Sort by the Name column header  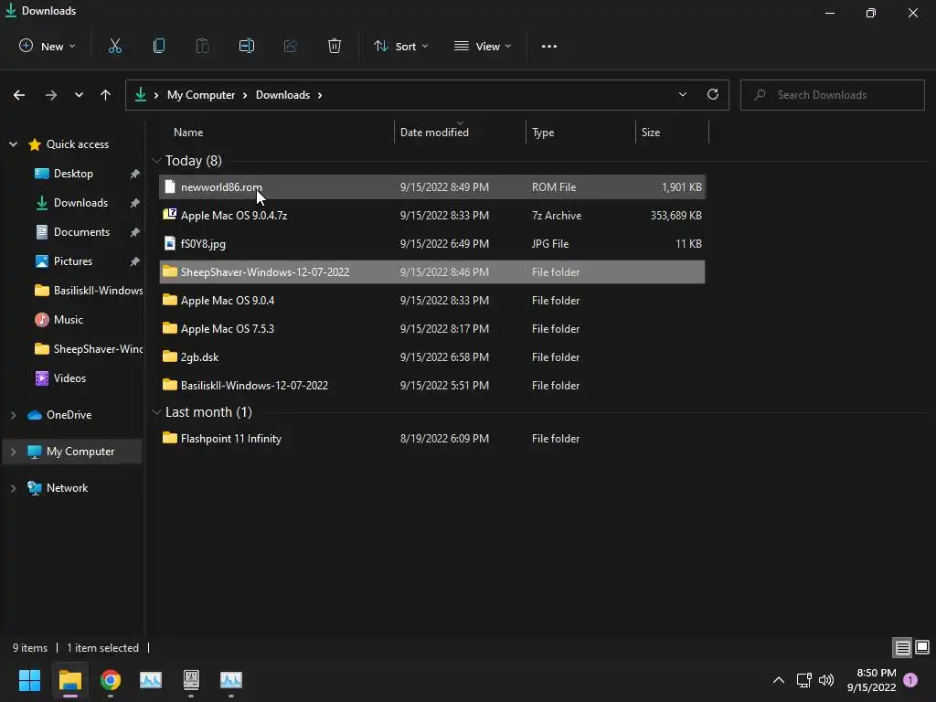pyautogui.click(x=188, y=133)
